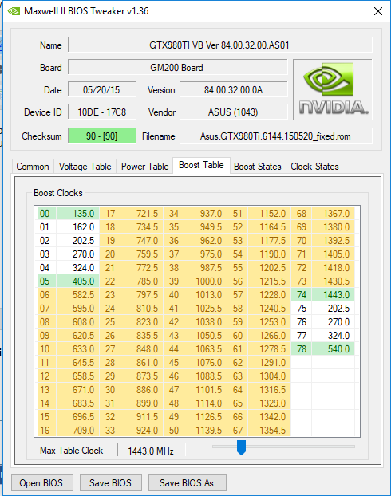The height and width of the screenshot is (496, 391).
Task: Open the Clock States tab
Action: pyautogui.click(x=314, y=167)
